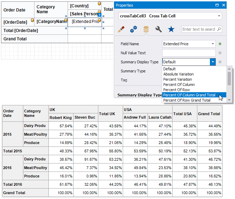
Task: Choose Absolute Variation from the list
Action: pos(179,74)
